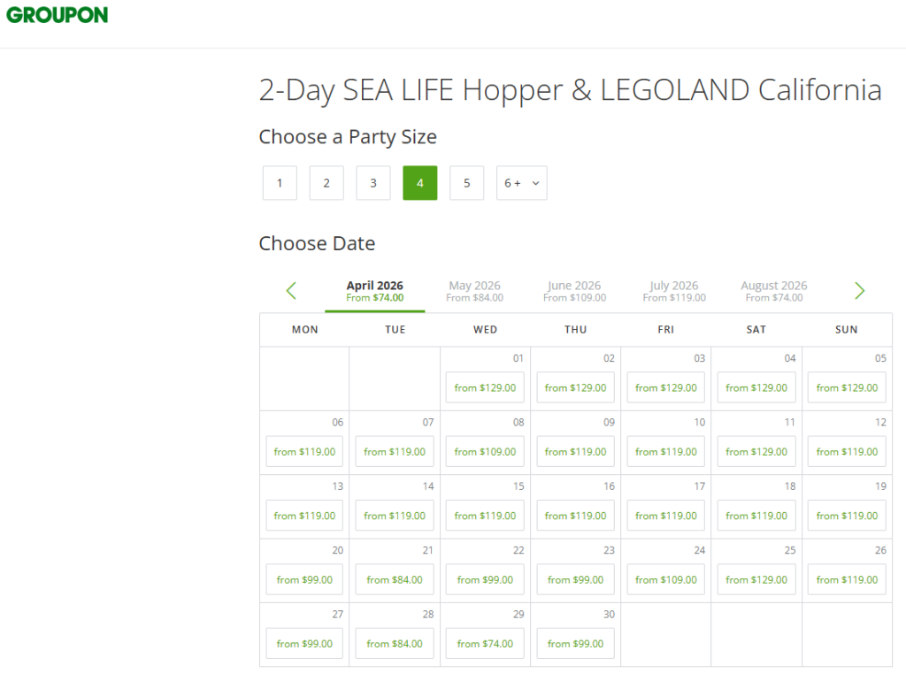The width and height of the screenshot is (906, 681).
Task: Open the 6+ party size dropdown
Action: coord(521,183)
